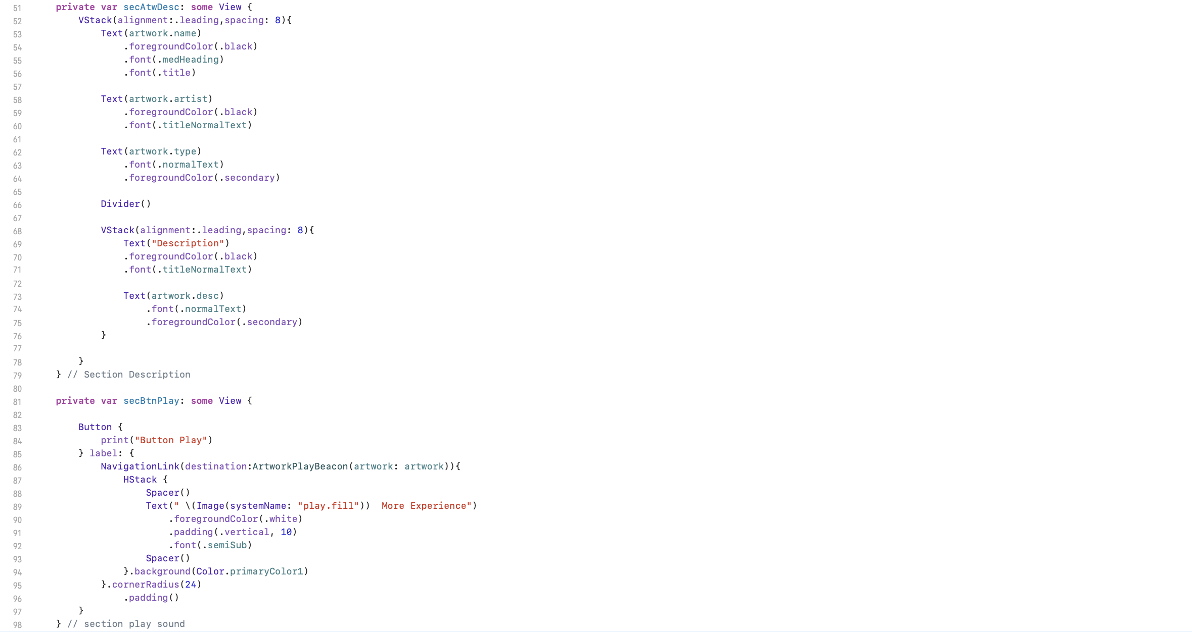
Task: Click ArtworkPlayBeacon destination type
Action: click(300, 466)
